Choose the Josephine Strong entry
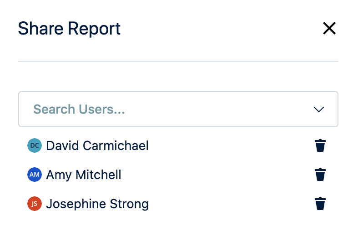The width and height of the screenshot is (353, 230). coord(97,204)
